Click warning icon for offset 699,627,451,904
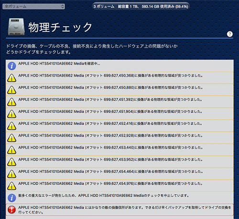 click(x=11, y=114)
